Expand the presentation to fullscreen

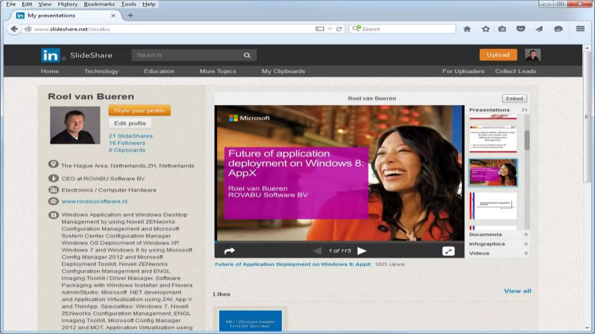(x=448, y=251)
